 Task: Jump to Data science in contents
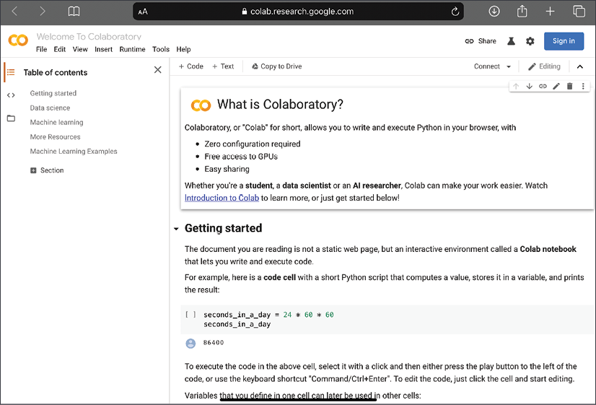[x=51, y=108]
